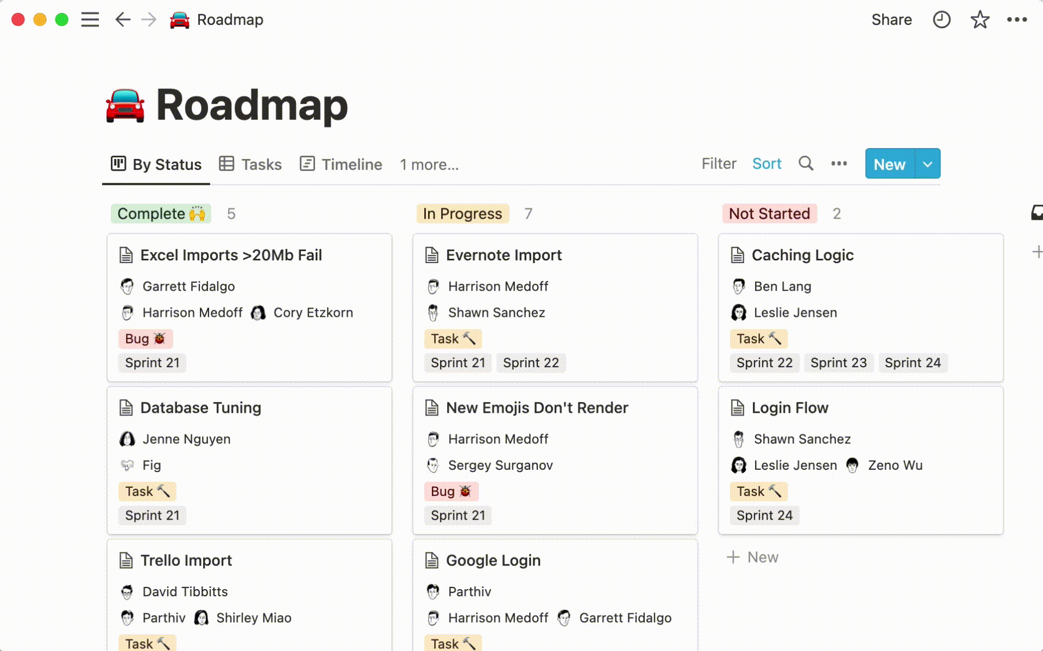The width and height of the screenshot is (1043, 651).
Task: Open page history clock icon
Action: coord(941,20)
